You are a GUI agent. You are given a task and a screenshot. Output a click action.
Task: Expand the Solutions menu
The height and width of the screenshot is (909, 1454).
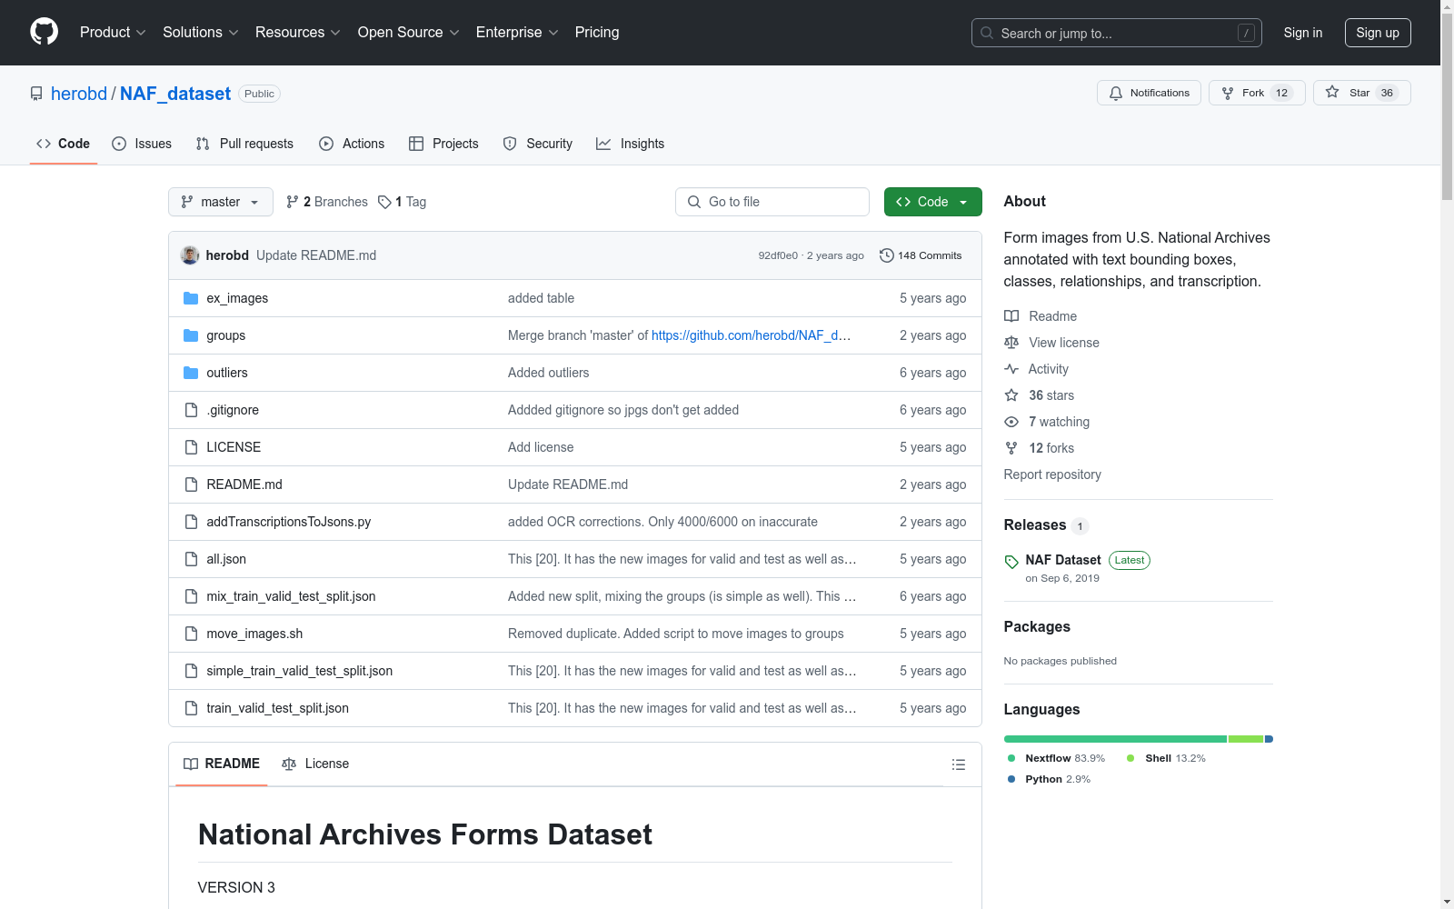200,32
